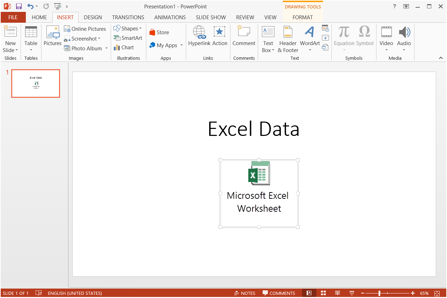Screen dimensions: 447x298
Task: Start Slide Show from status bar
Action: 352,293
